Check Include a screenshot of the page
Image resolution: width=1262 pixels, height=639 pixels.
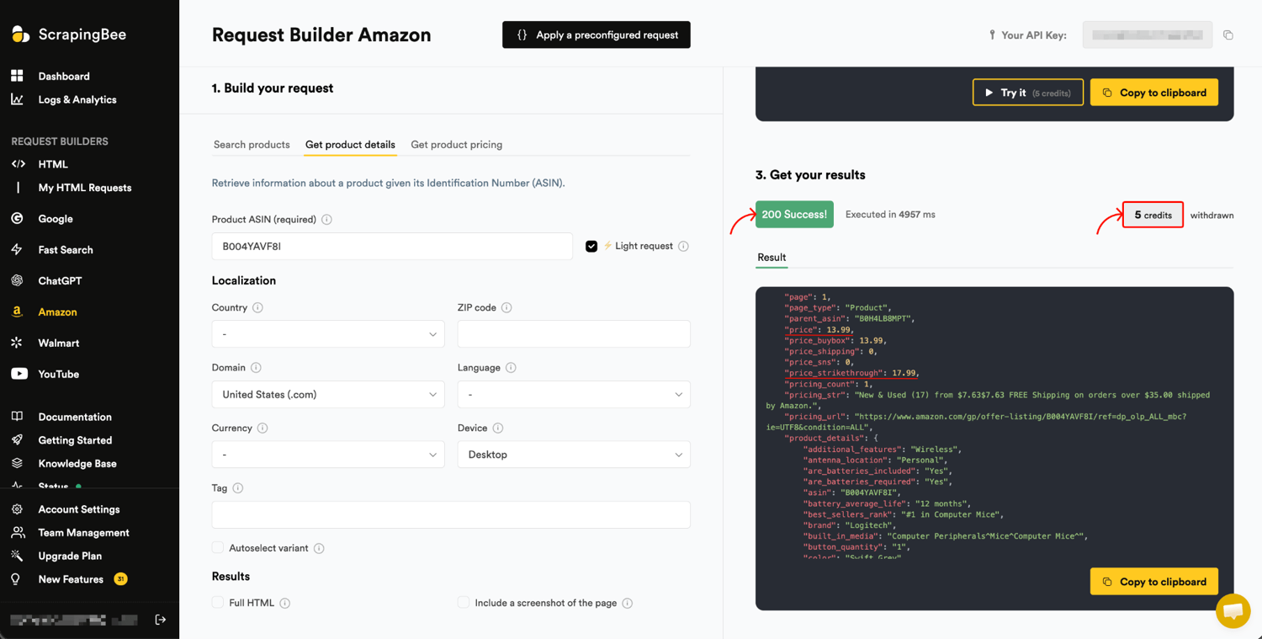point(464,603)
